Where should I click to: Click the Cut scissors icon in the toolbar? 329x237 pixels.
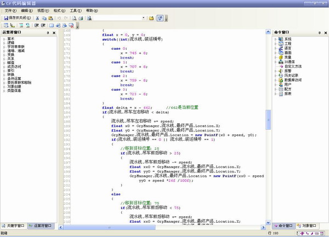coord(37,18)
